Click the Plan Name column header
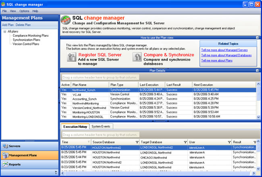This screenshot has height=177, width=262. click(90, 85)
